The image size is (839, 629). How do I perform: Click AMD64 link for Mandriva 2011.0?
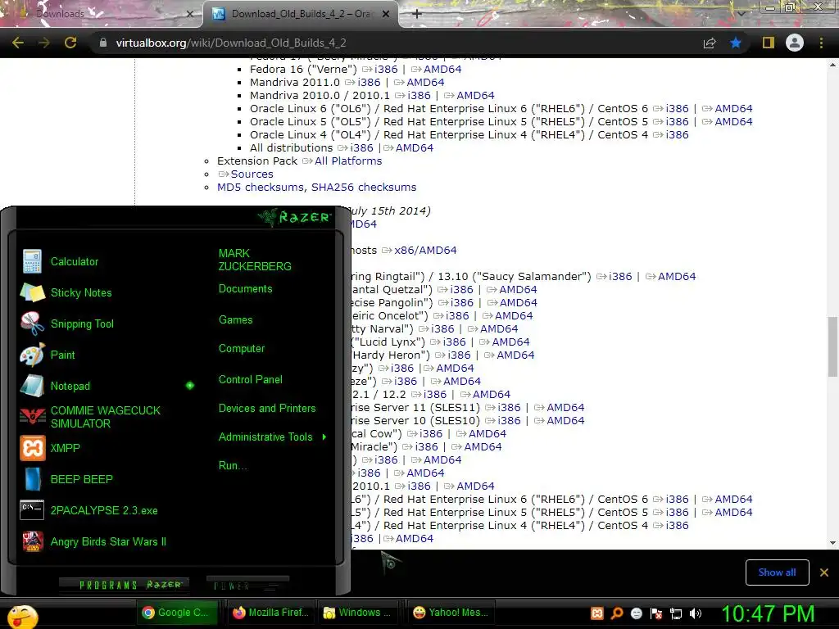click(x=425, y=83)
